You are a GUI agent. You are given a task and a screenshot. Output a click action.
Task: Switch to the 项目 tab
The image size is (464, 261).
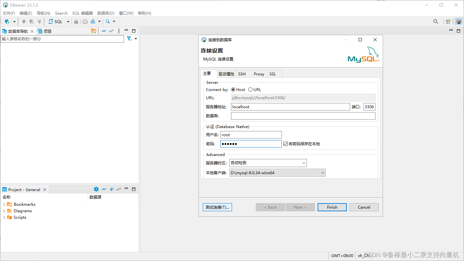click(45, 31)
